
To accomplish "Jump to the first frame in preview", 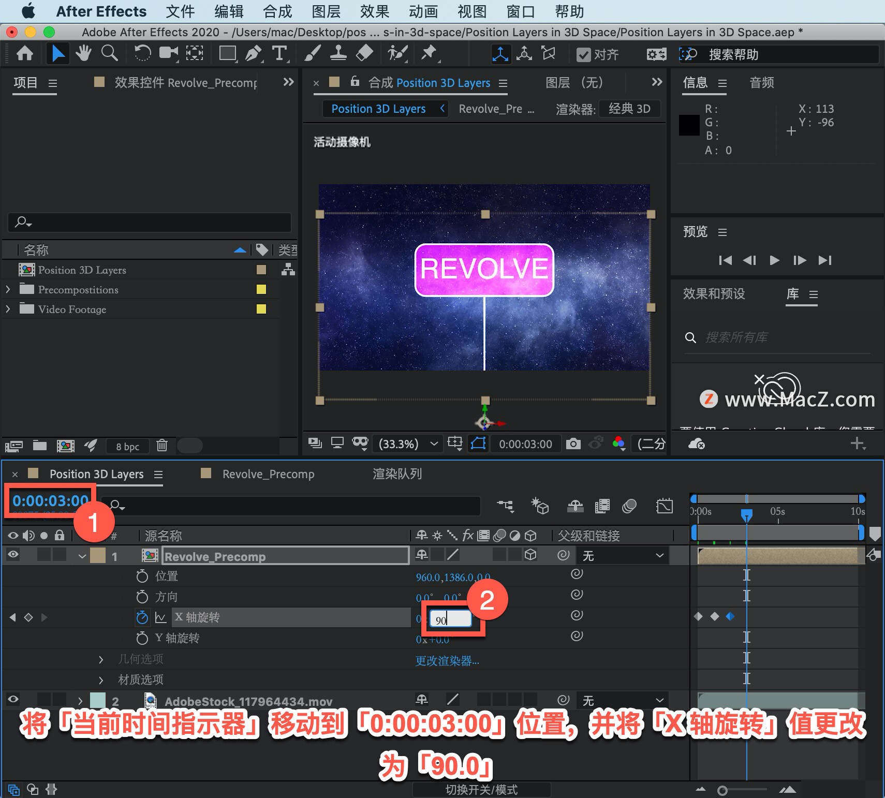I will [x=725, y=260].
